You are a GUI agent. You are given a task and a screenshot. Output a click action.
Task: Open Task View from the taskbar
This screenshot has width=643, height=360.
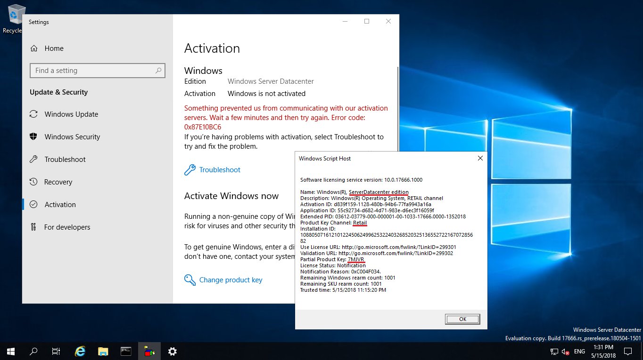pyautogui.click(x=56, y=351)
